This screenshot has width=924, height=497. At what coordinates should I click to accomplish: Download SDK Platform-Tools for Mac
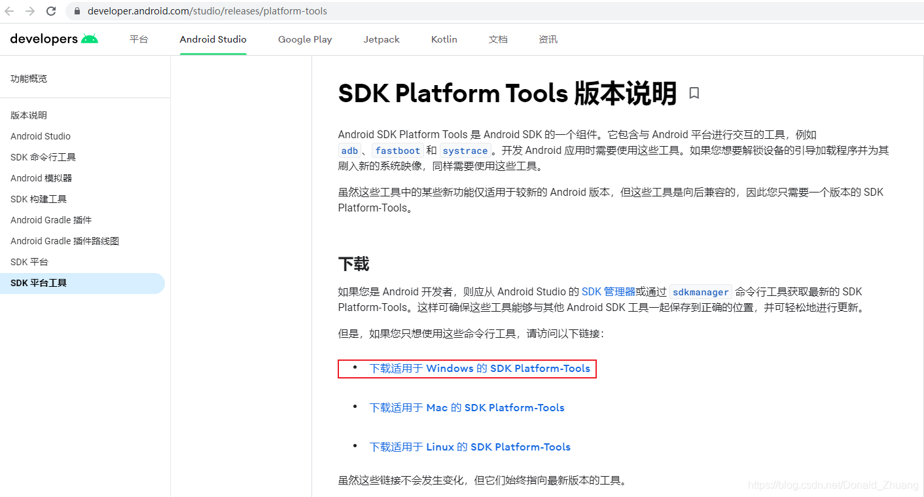[x=467, y=408]
